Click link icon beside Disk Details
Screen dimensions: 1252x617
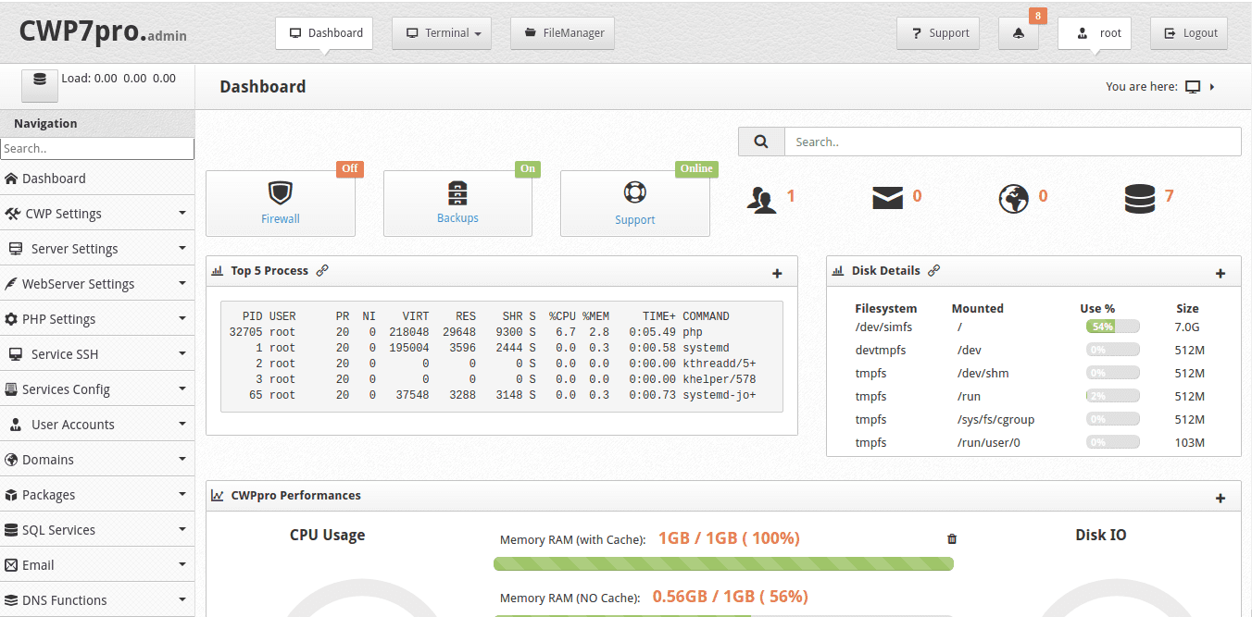(934, 270)
